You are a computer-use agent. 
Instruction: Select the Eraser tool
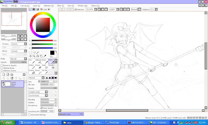(x=38, y=66)
